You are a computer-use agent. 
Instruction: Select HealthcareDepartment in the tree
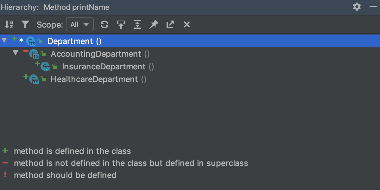[x=94, y=79]
